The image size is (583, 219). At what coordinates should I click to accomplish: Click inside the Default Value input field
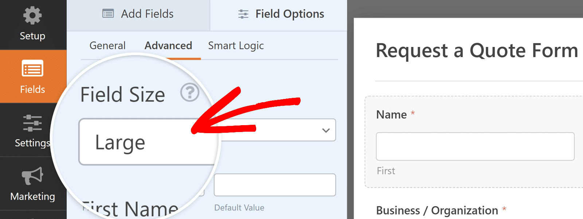pos(274,185)
